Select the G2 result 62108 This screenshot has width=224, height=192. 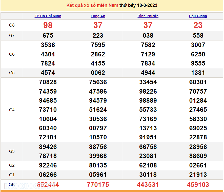(x=148, y=165)
